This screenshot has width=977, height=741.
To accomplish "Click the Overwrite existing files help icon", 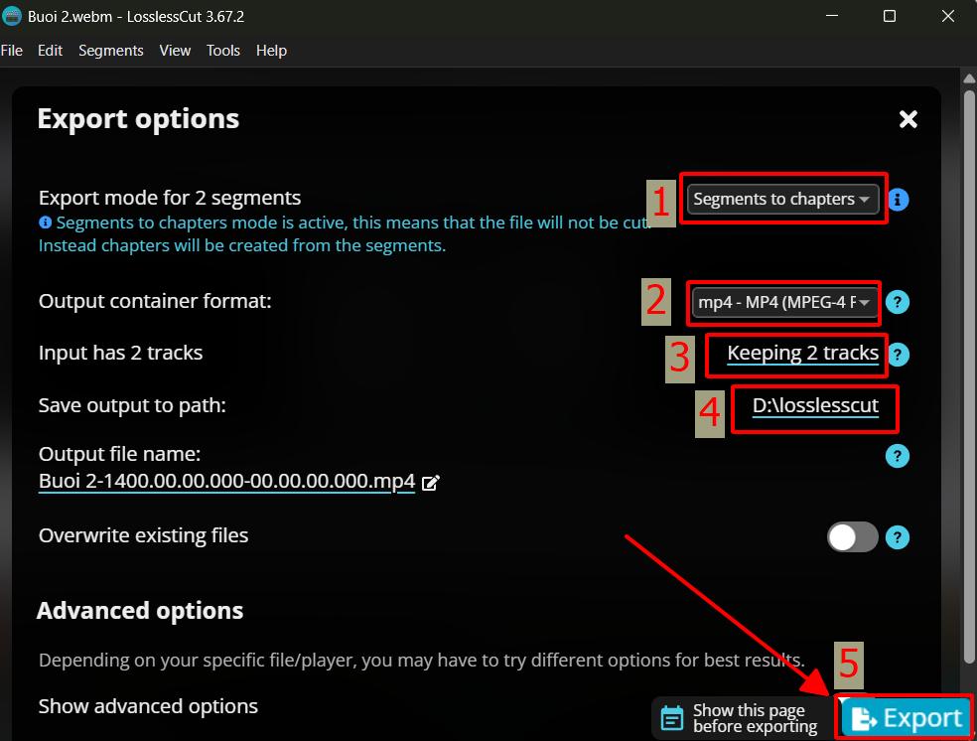I will (898, 536).
